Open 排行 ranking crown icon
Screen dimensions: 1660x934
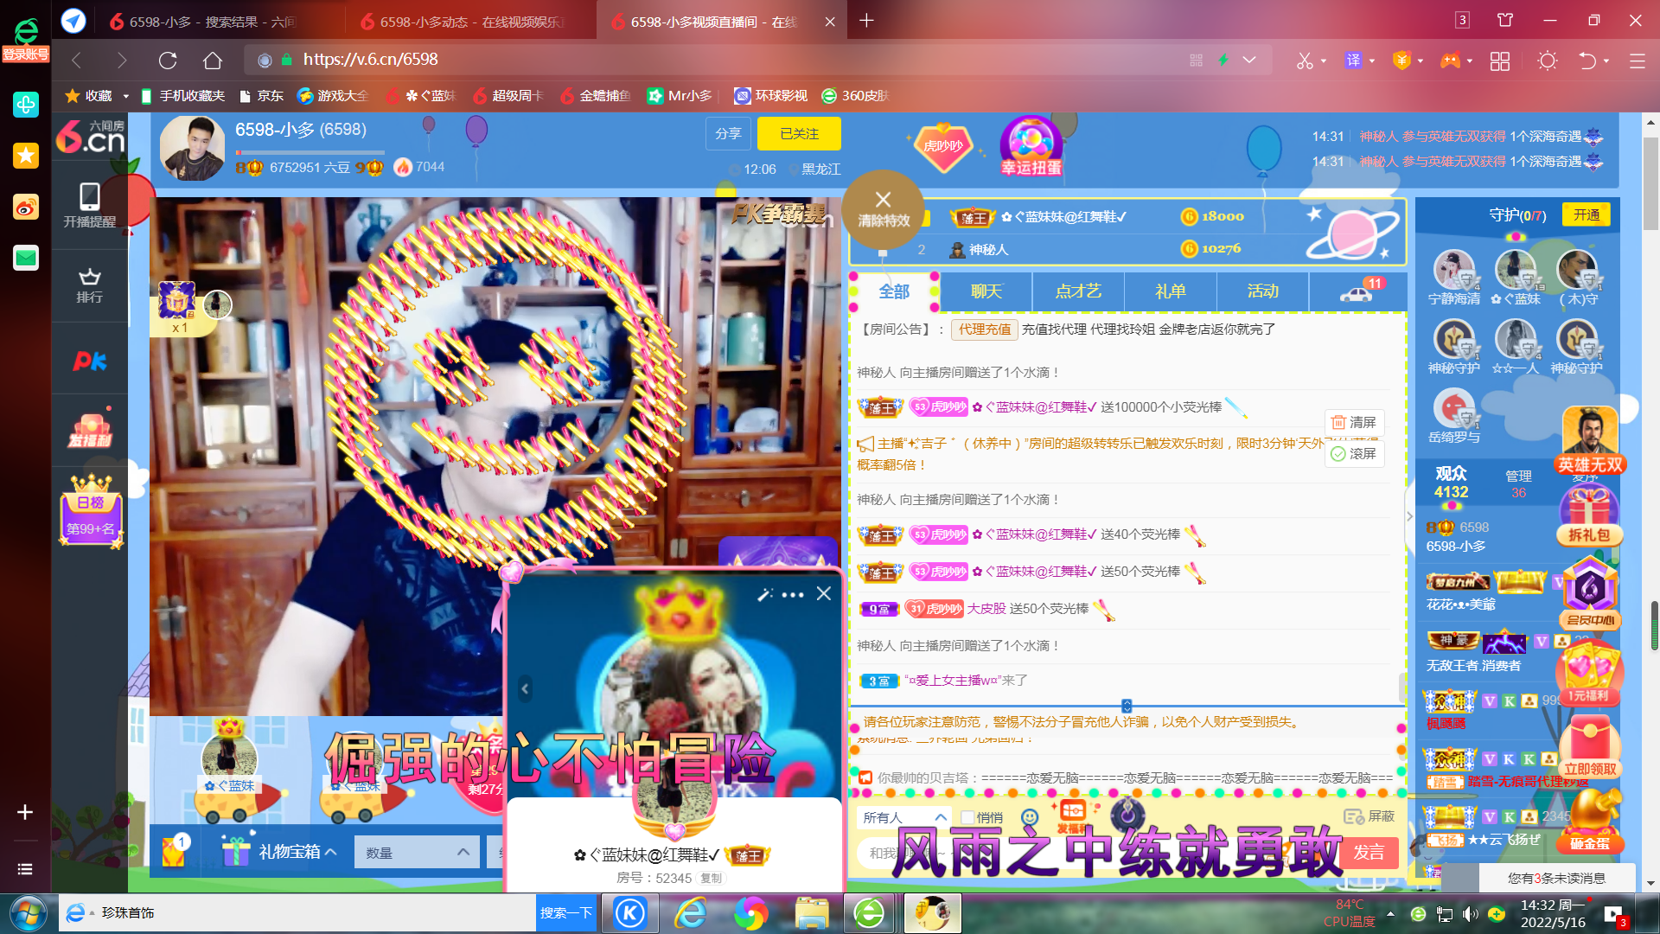point(89,285)
